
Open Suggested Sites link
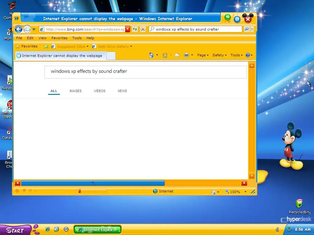(x=70, y=47)
